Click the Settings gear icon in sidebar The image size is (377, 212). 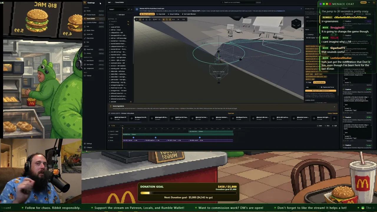(85, 144)
